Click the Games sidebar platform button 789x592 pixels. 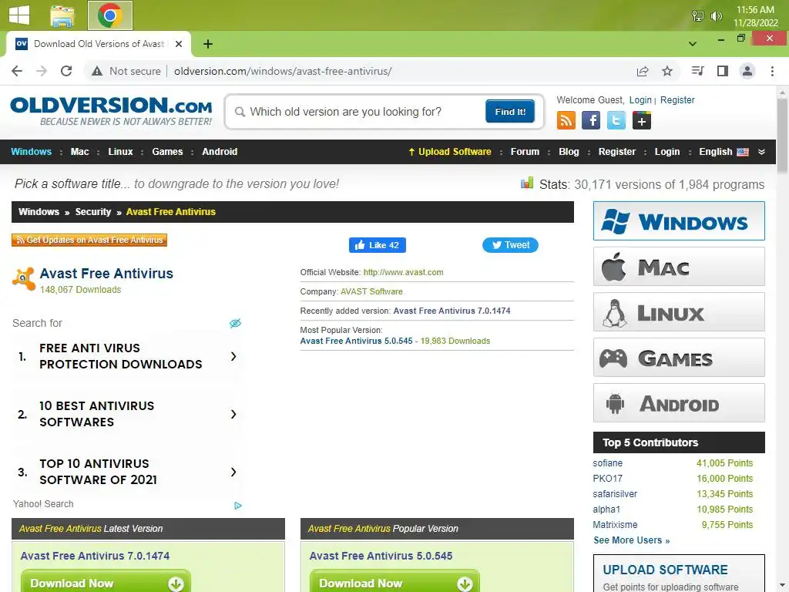[679, 358]
